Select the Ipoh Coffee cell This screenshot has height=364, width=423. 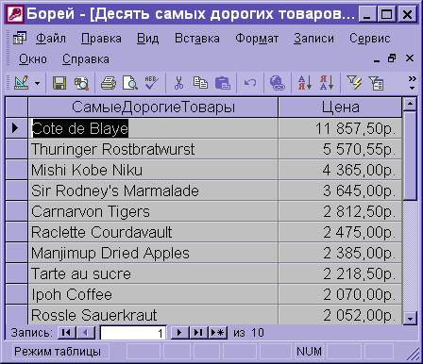pyautogui.click(x=153, y=294)
